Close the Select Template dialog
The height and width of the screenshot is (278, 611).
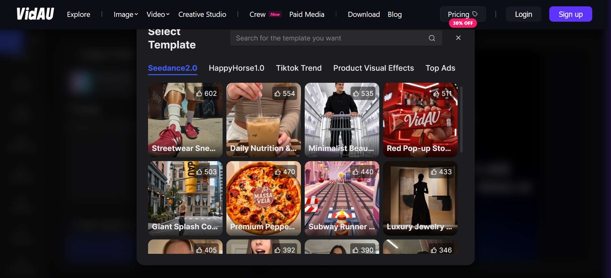pyautogui.click(x=458, y=38)
